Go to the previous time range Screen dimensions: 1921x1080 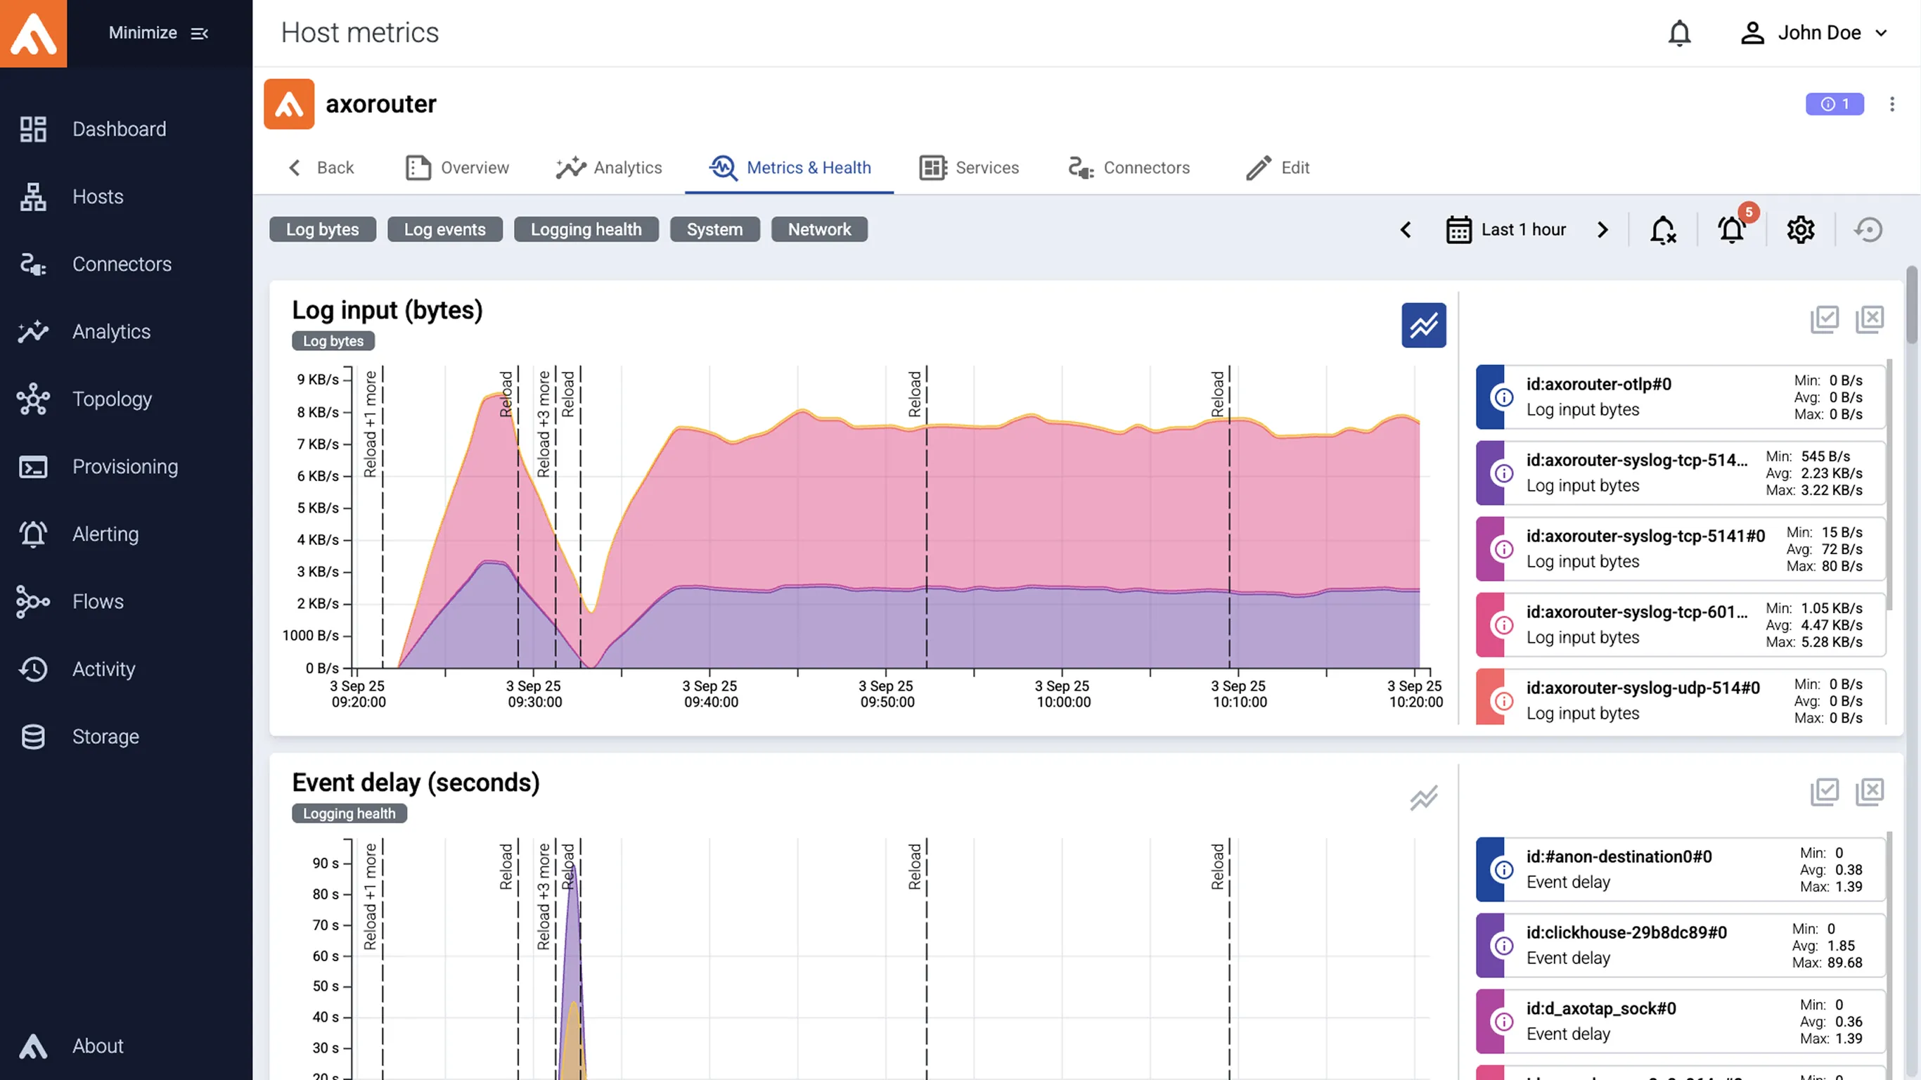1406,230
